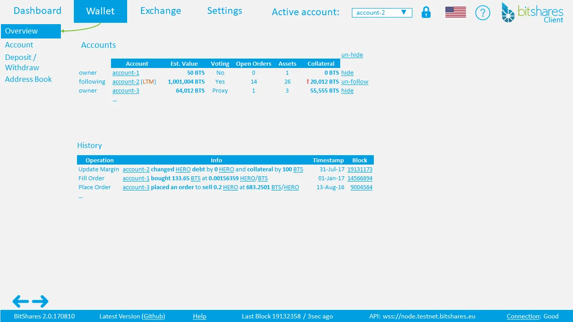This screenshot has width=573, height=322.
Task: Click the 'Update Margin' operation cell
Action: pyautogui.click(x=98, y=169)
